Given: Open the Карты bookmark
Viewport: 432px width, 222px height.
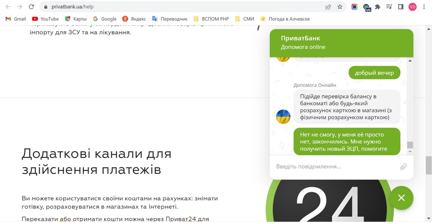Looking at the screenshot, I should tap(76, 19).
